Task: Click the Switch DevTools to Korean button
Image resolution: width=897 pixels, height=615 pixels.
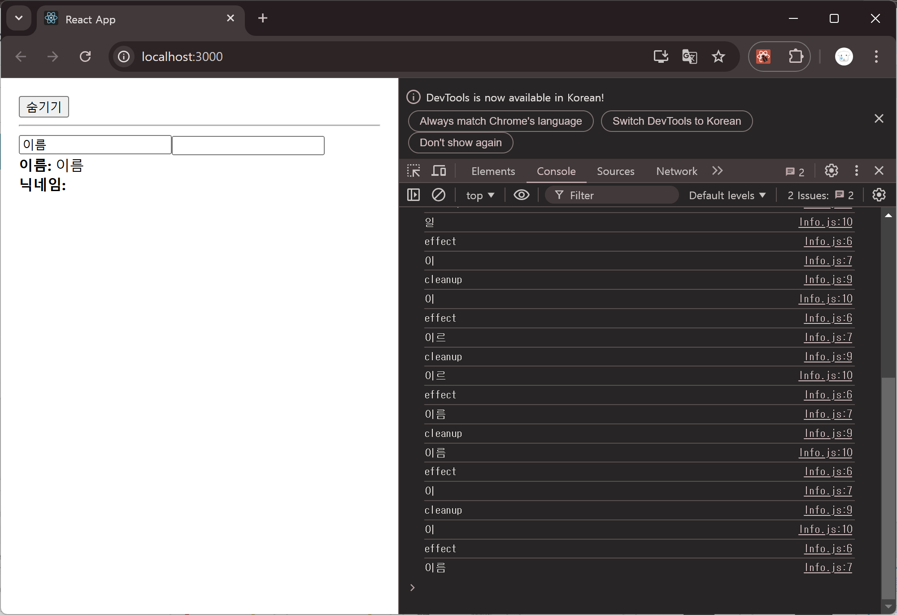Action: tap(676, 121)
